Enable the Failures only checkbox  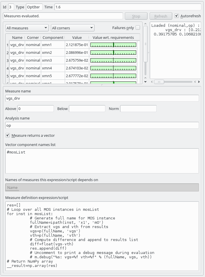[138, 28]
